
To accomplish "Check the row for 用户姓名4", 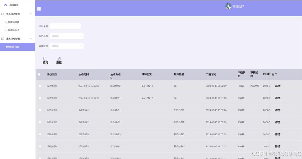I will (x=40, y=146).
